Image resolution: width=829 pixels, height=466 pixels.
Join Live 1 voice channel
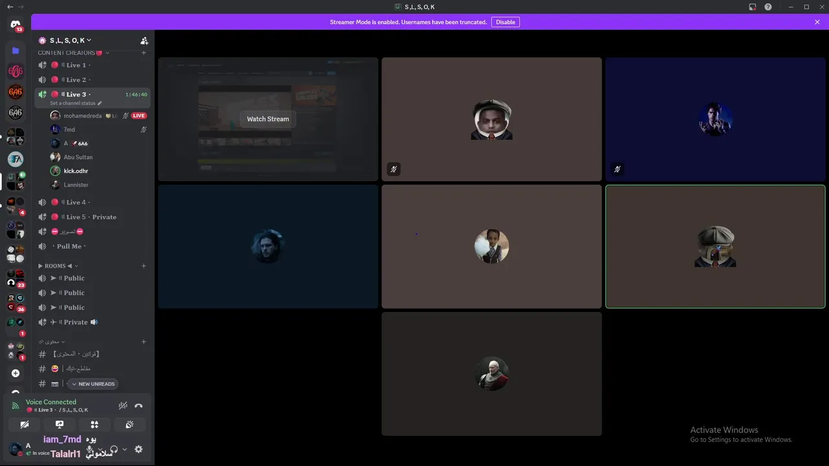[x=93, y=65]
